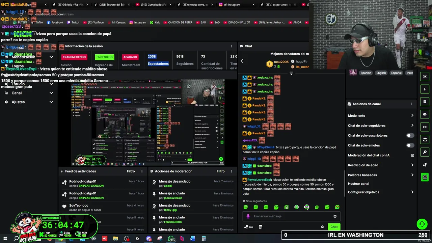This screenshot has width=432, height=243.
Task: Open Filtro in Acciones de moderador
Action: coord(220,171)
